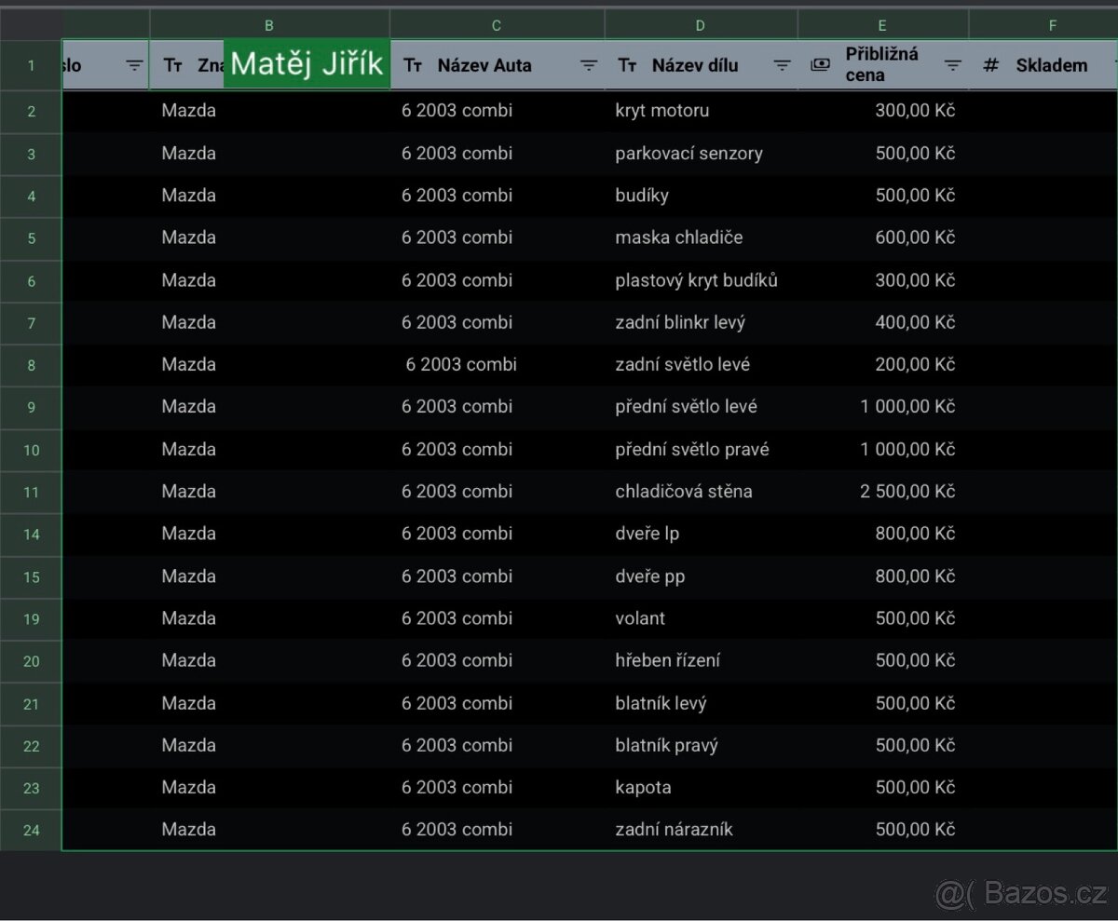Click the text type icon beside Název dílu
The height and width of the screenshot is (921, 1118).
click(x=628, y=65)
